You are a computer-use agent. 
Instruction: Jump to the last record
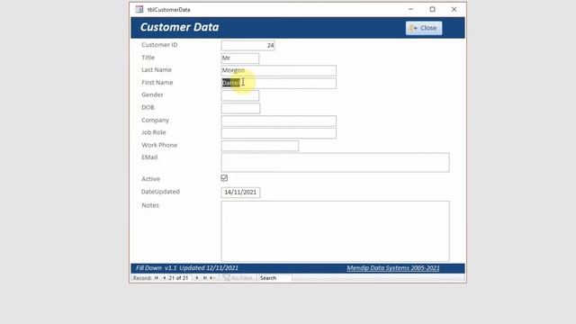click(x=204, y=278)
